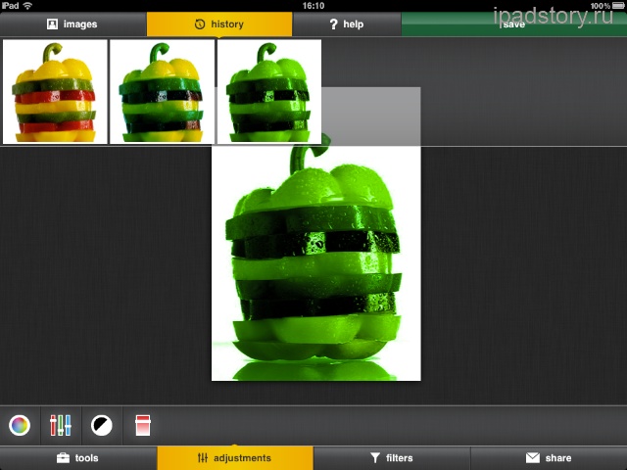Open the red gradient tint adjustment
627x470 pixels.
tap(143, 425)
